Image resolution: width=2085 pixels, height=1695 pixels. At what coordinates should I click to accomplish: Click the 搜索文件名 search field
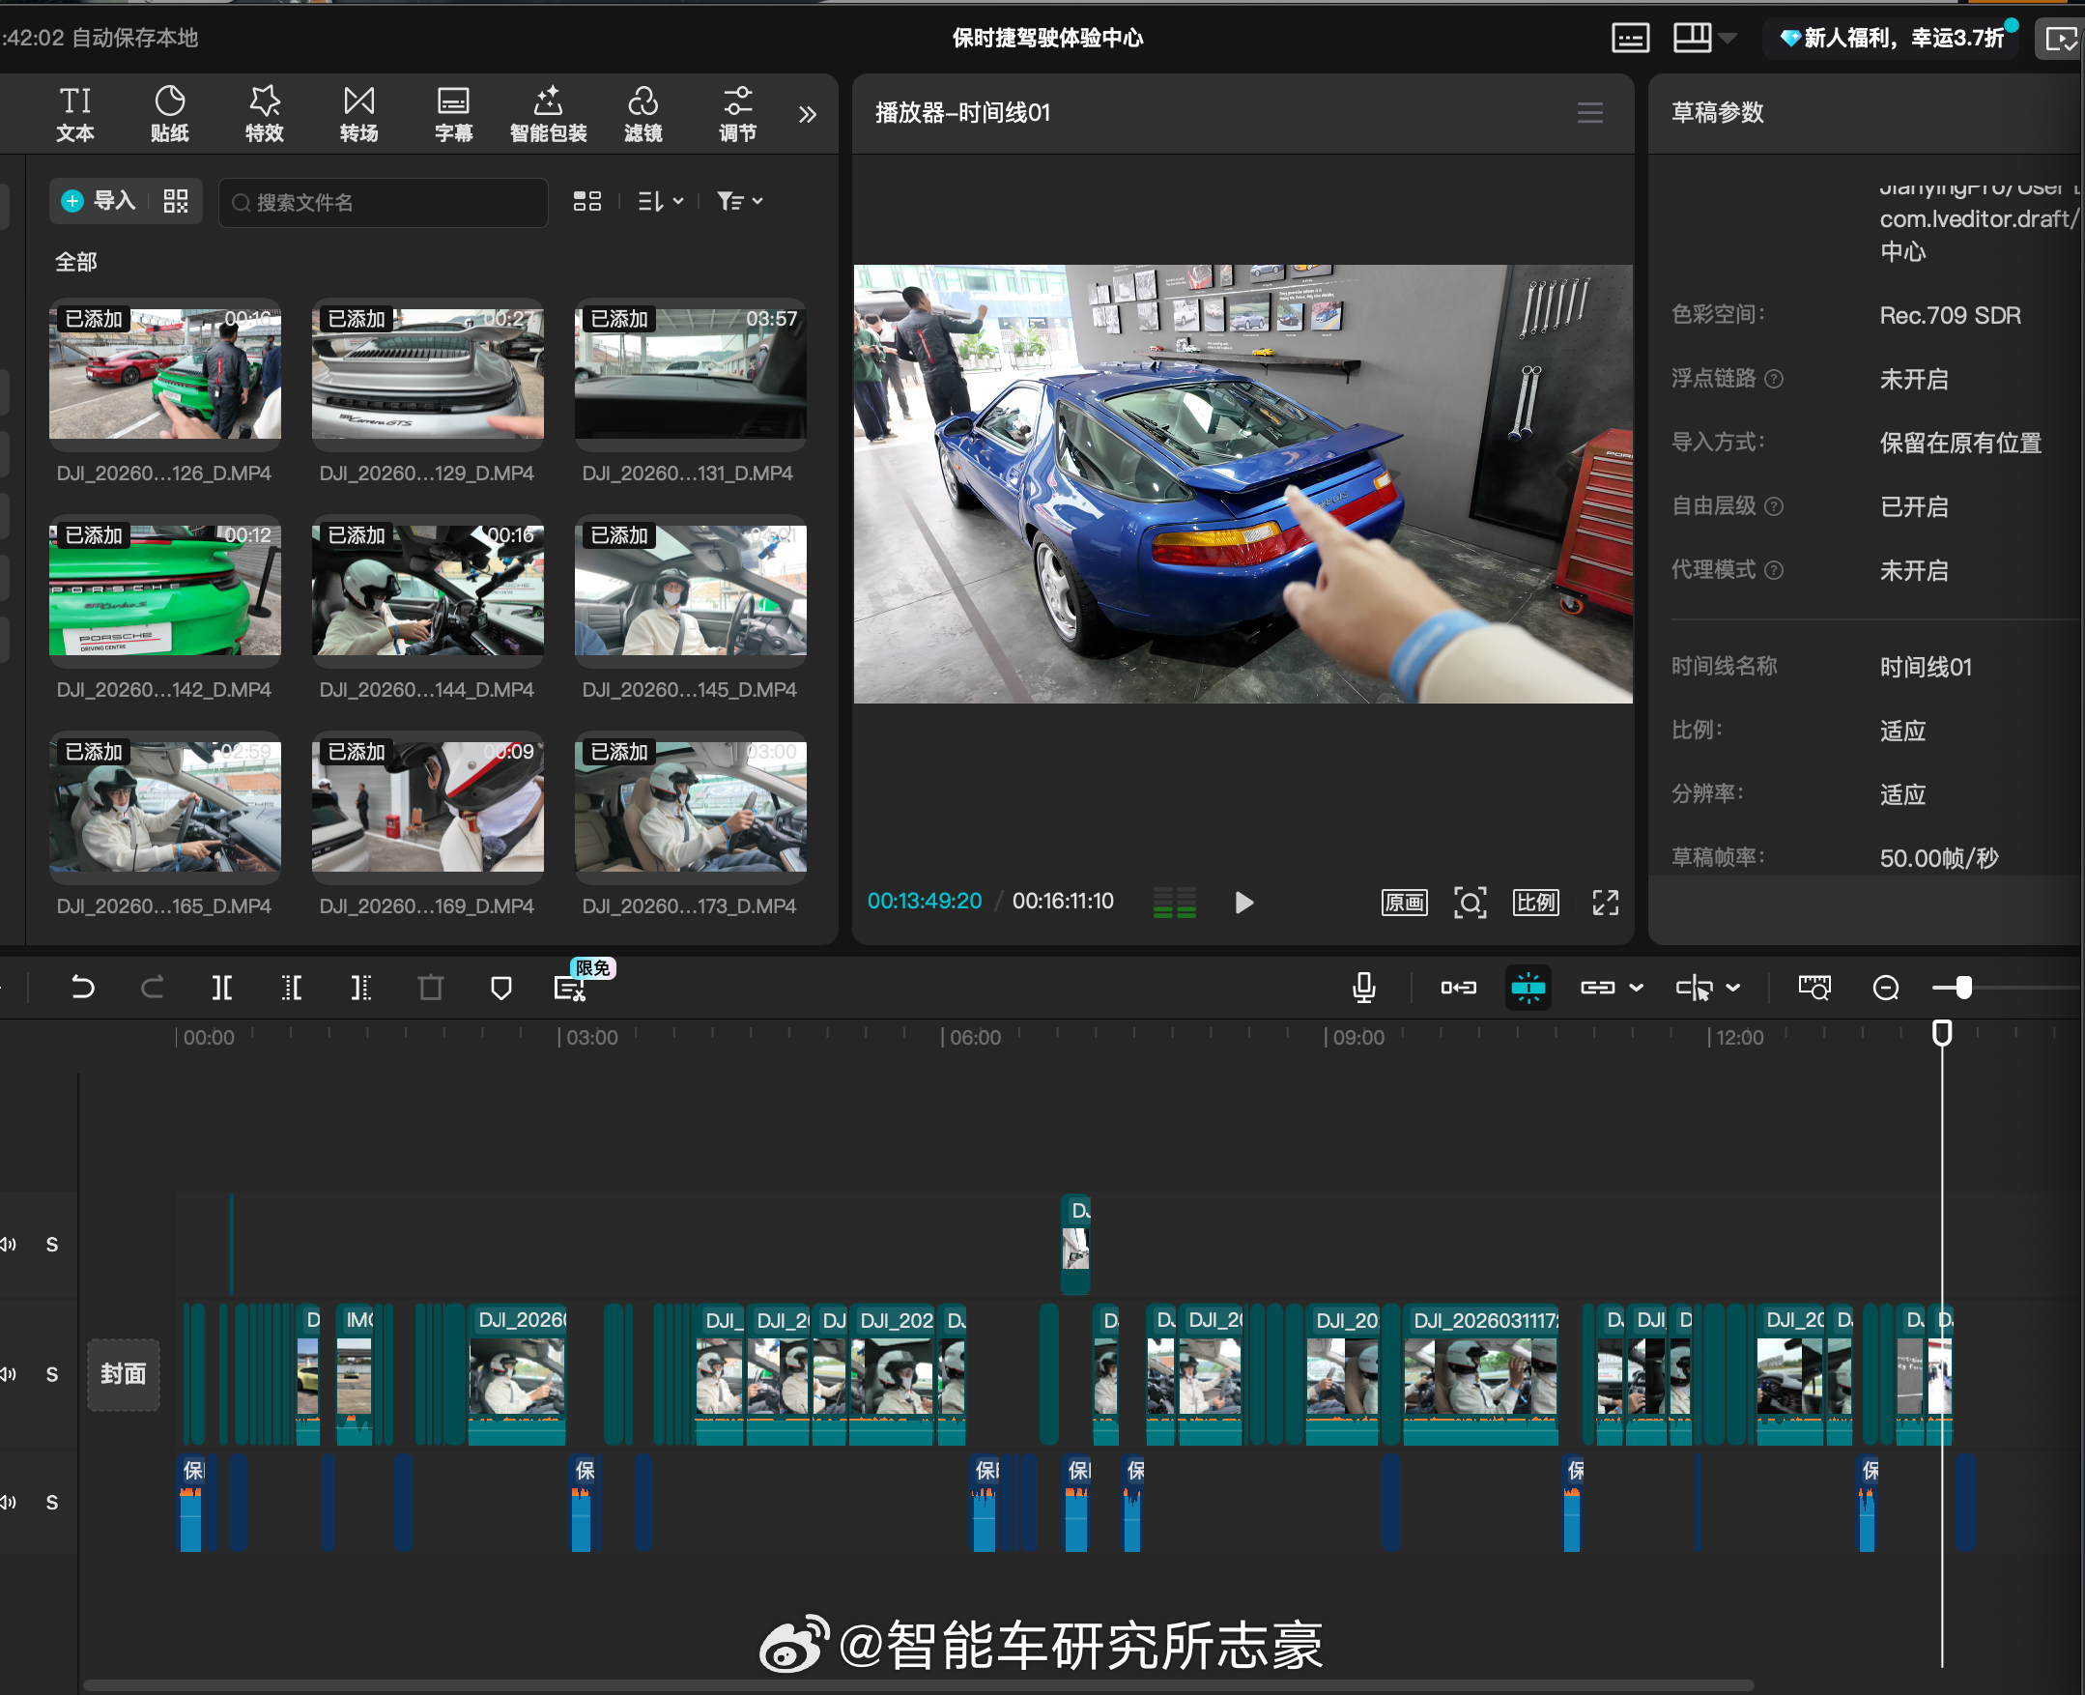pos(383,202)
